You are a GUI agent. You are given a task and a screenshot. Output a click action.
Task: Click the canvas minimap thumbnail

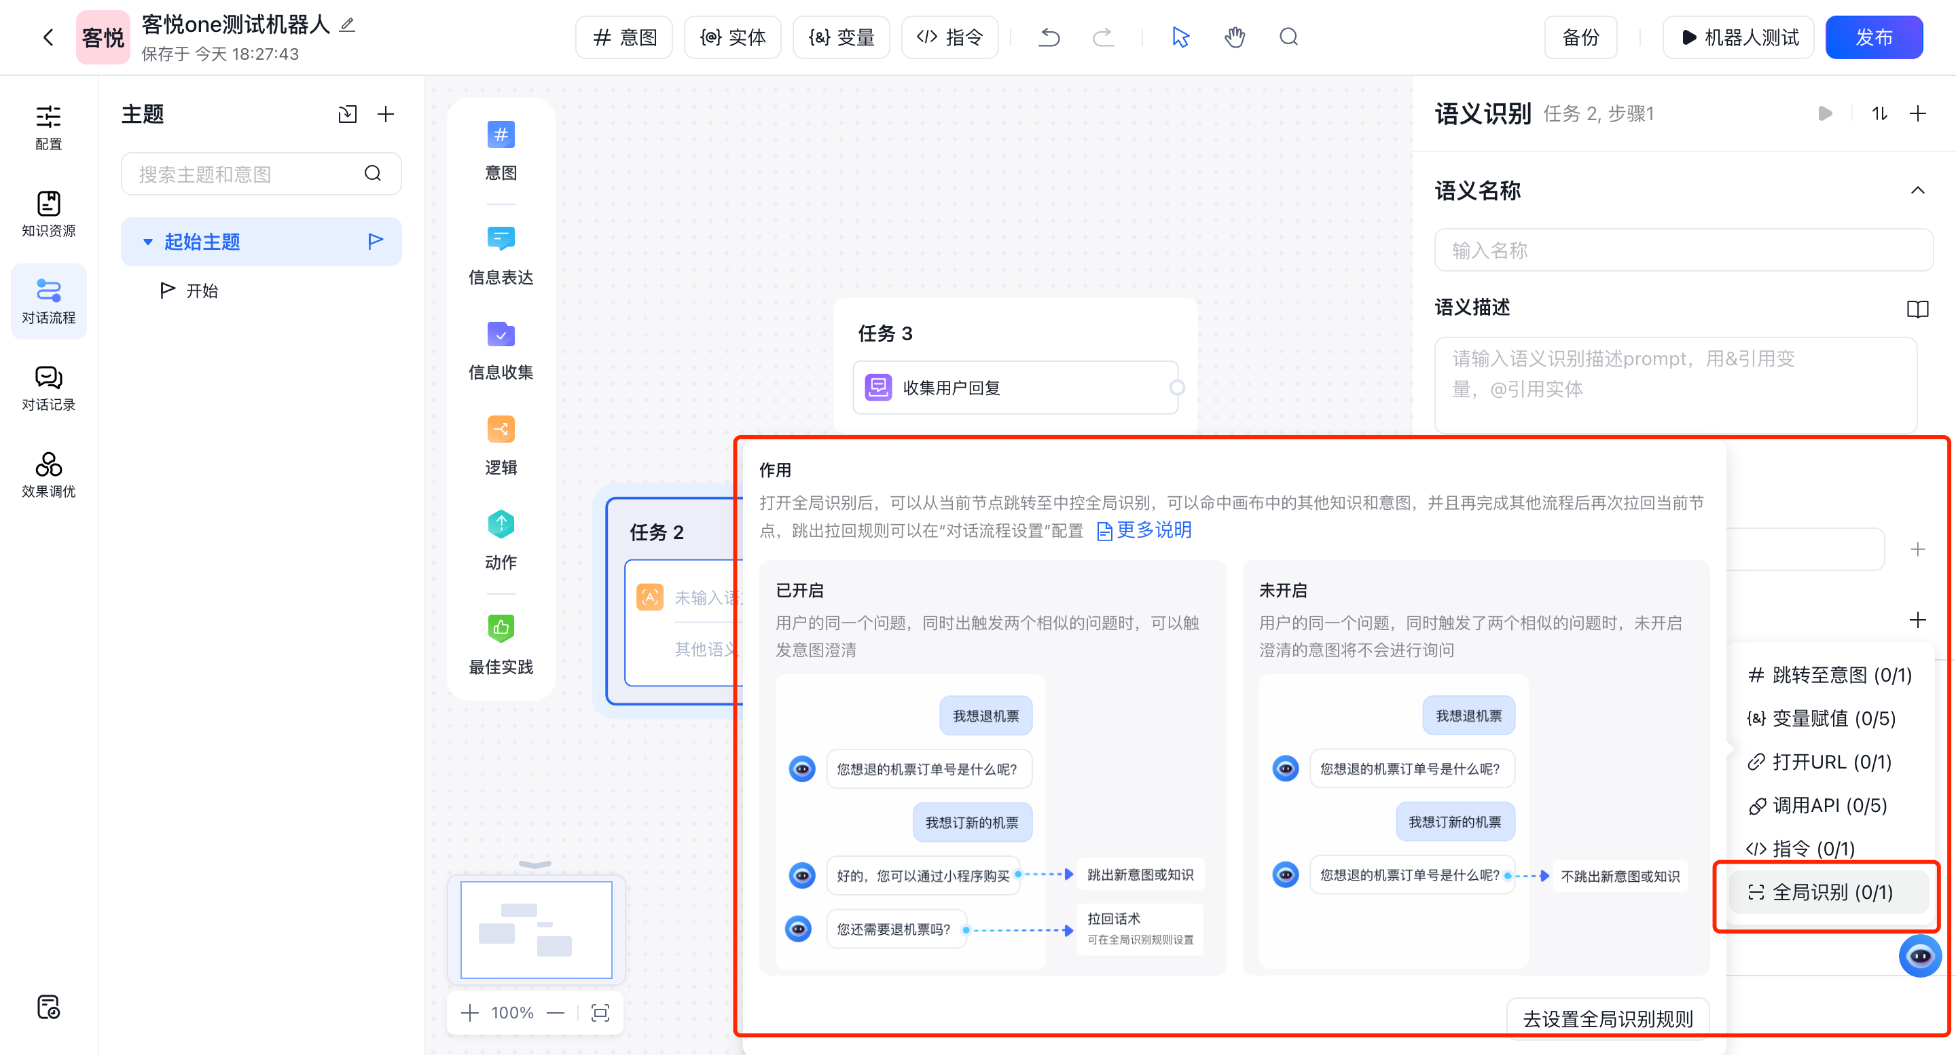point(535,929)
